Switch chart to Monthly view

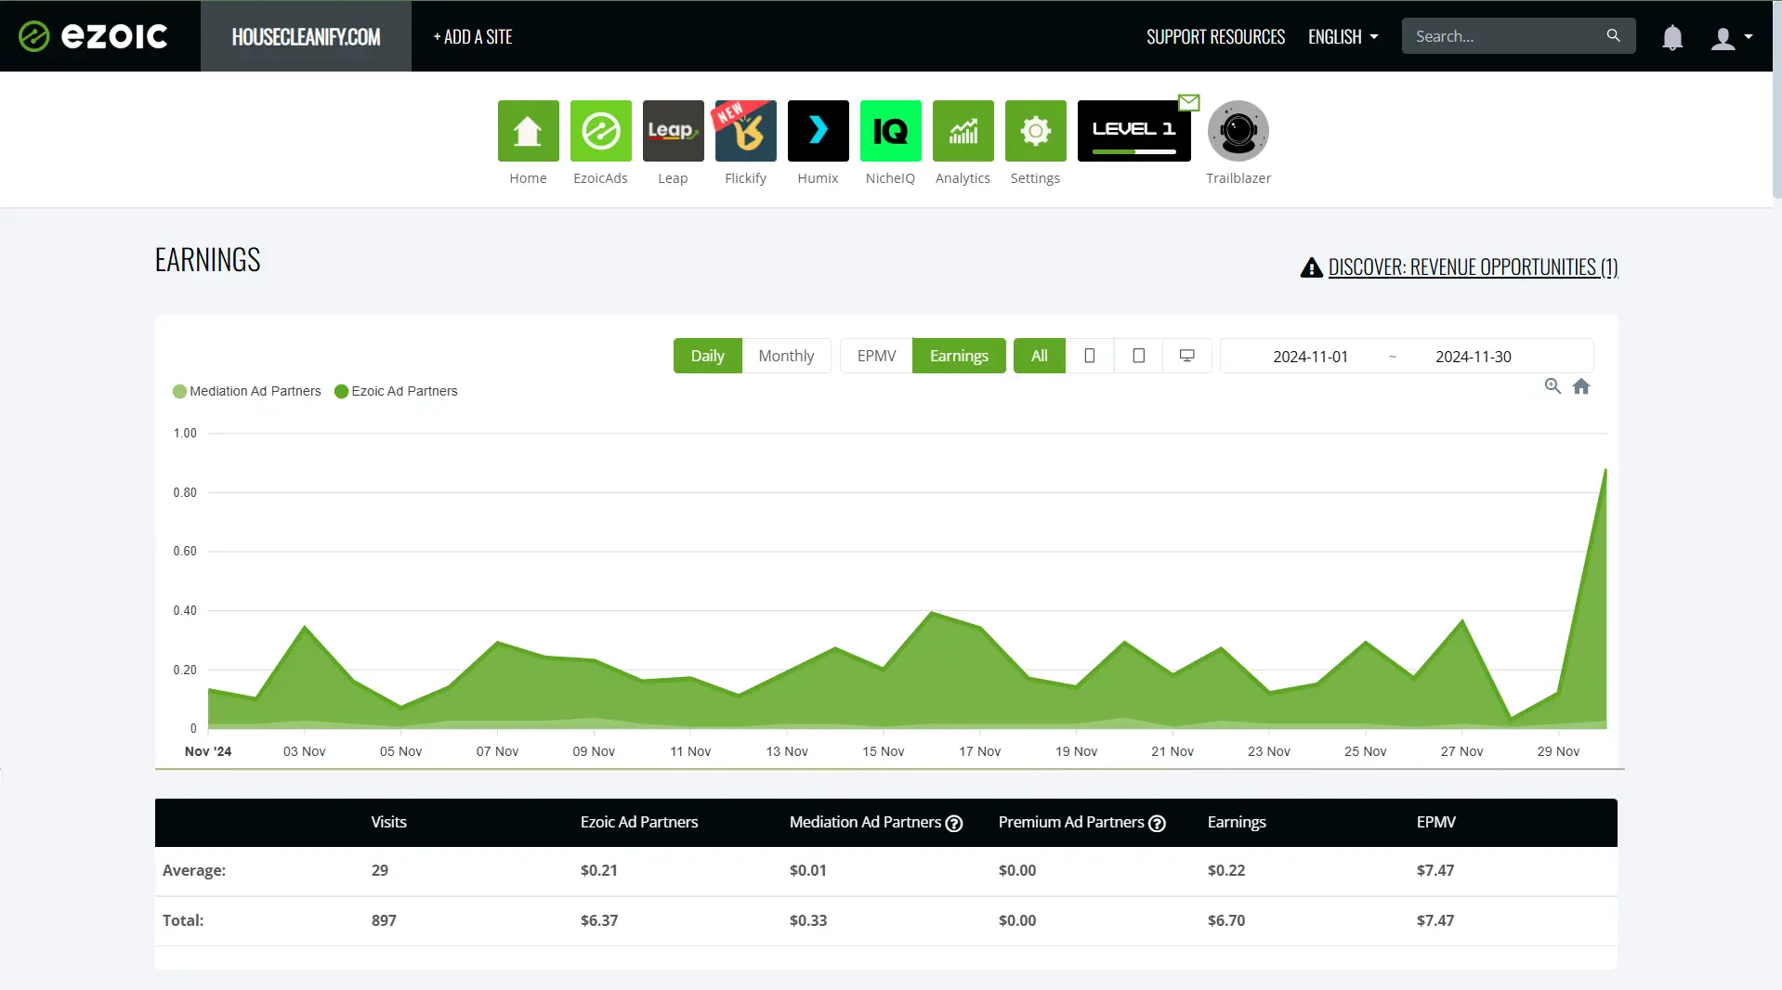786,356
